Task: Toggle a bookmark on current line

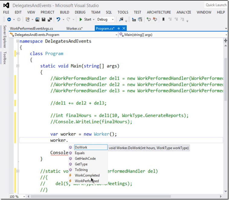Action: pos(163,19)
